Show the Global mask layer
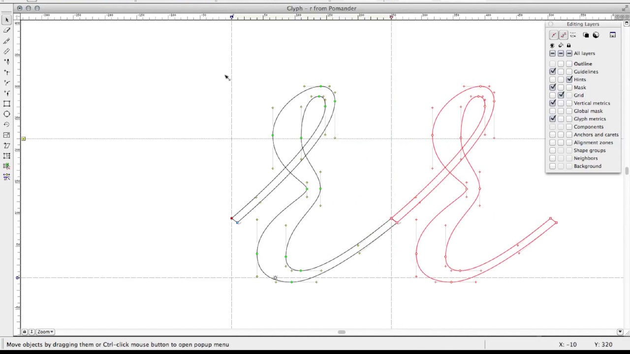The width and height of the screenshot is (630, 354). pos(552,111)
